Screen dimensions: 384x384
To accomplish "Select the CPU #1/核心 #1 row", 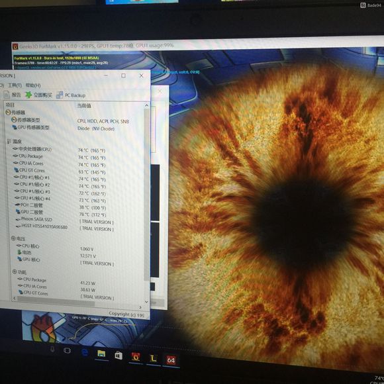I will tap(60, 178).
